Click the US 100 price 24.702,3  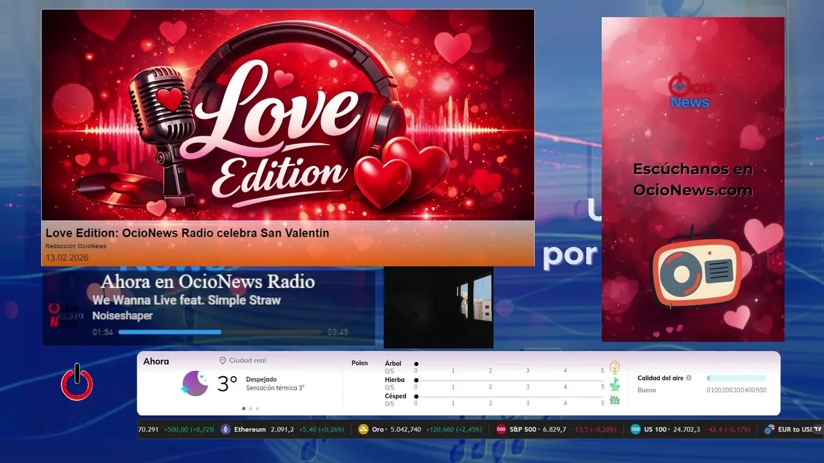tap(687, 430)
